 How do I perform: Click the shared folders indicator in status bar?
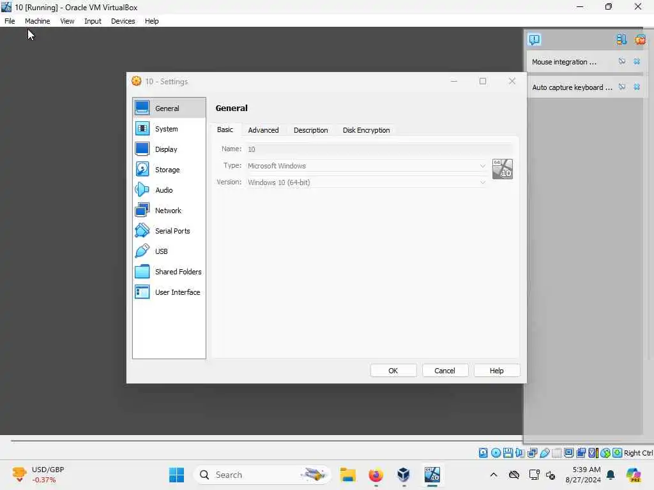[x=556, y=453]
